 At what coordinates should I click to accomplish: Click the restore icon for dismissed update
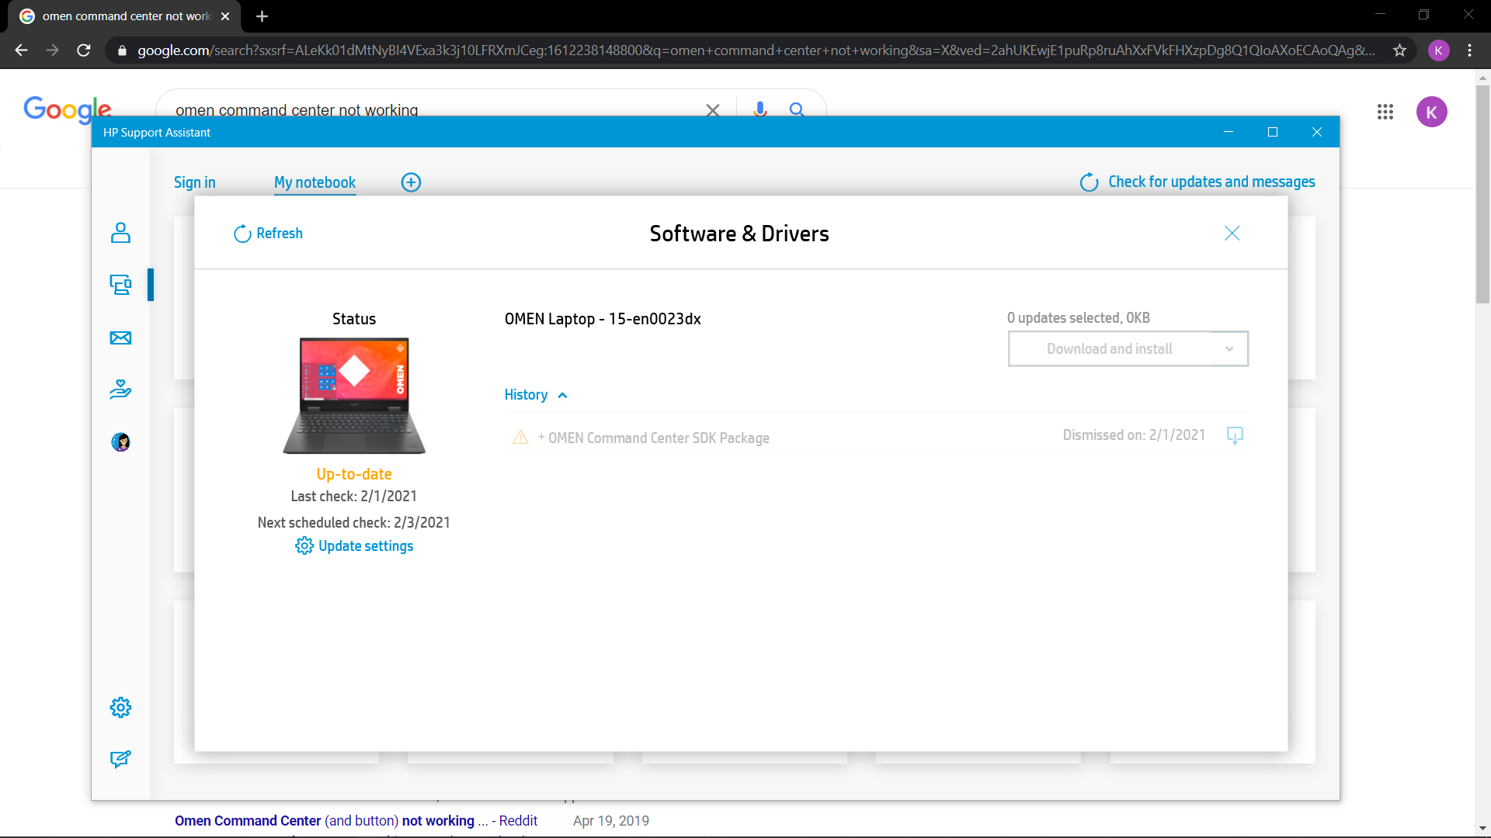click(x=1235, y=435)
